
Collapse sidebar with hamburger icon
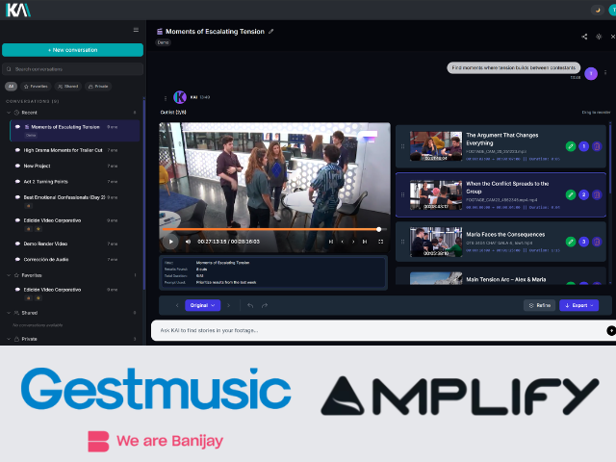(x=136, y=30)
